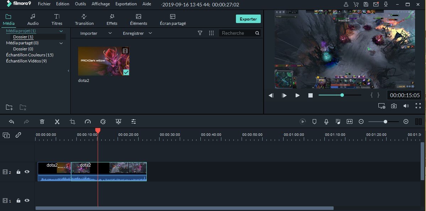Split the clip with scissors icon
Image resolution: width=426 pixels, height=211 pixels.
point(57,122)
